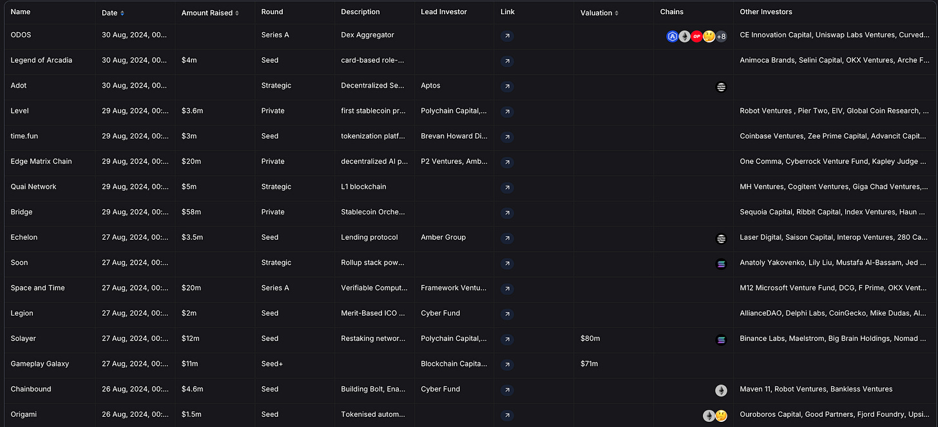Screen dimensions: 938x427
Task: Open the link arrow for Echelon
Action: 507,238
